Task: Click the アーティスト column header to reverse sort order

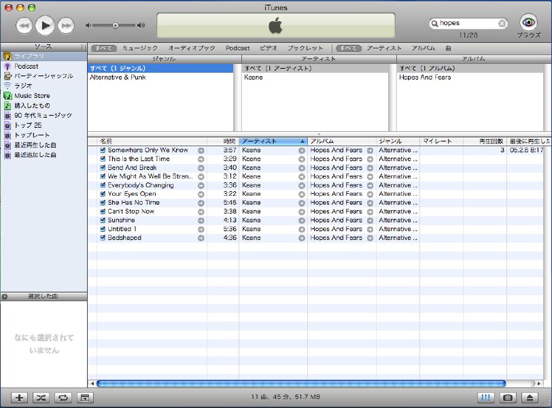Action: coord(273,141)
